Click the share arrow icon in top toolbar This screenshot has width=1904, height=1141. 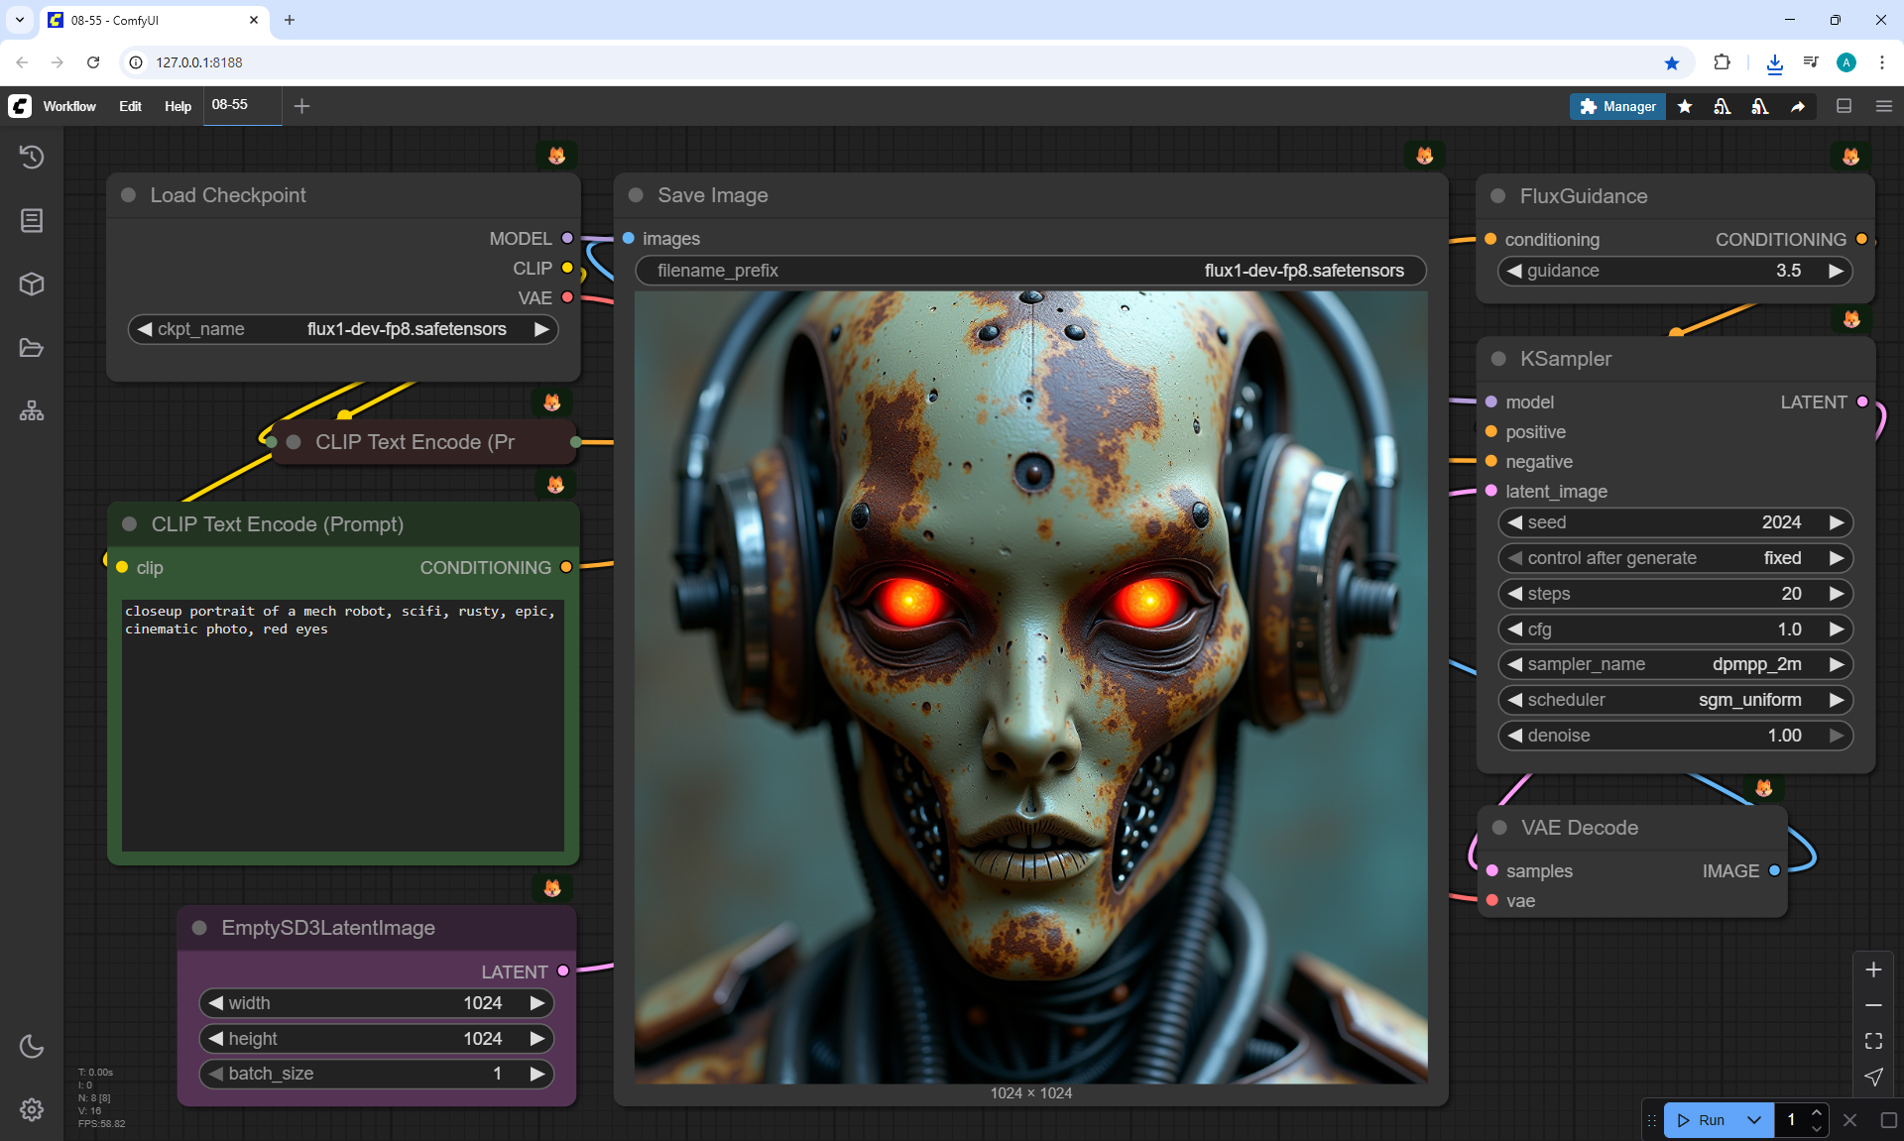click(x=1798, y=106)
